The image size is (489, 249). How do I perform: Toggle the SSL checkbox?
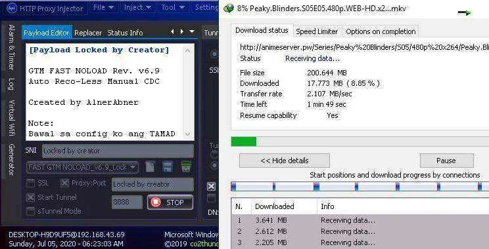(x=30, y=183)
